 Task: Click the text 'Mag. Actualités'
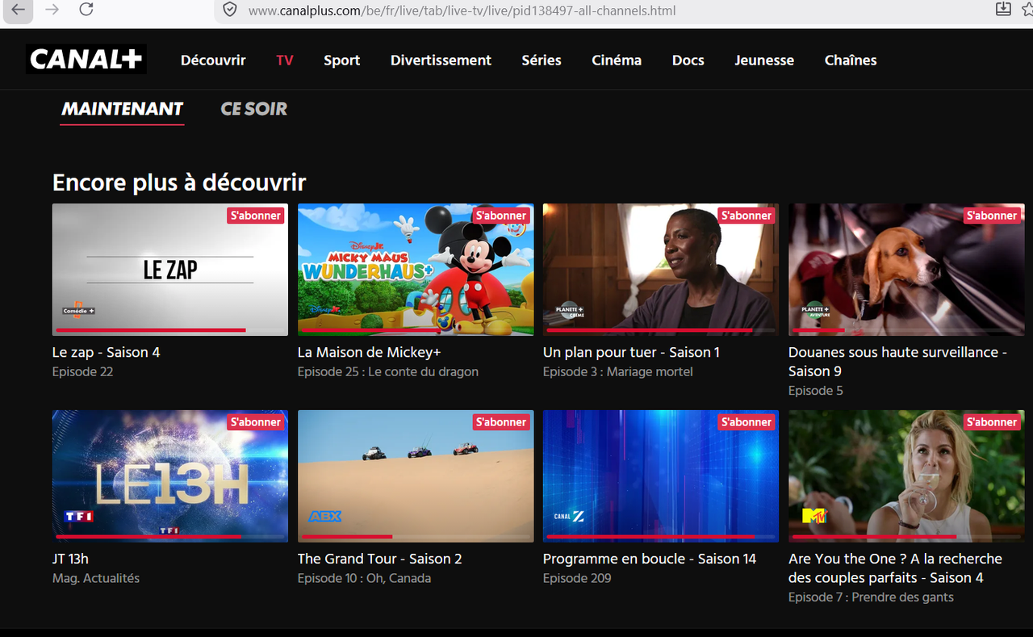[96, 579]
